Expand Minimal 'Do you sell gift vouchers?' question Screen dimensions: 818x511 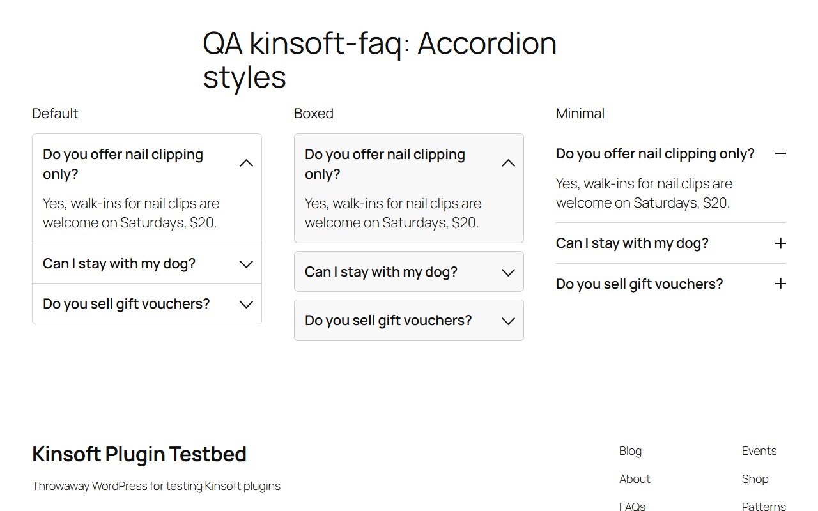671,284
